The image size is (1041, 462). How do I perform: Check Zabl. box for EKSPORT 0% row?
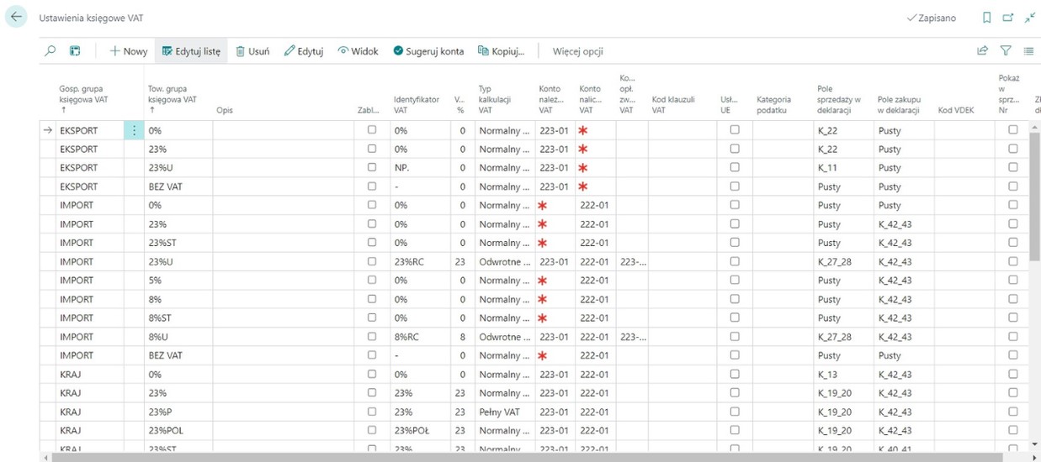[372, 130]
